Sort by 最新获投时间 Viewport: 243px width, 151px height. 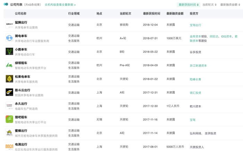coord(188,5)
